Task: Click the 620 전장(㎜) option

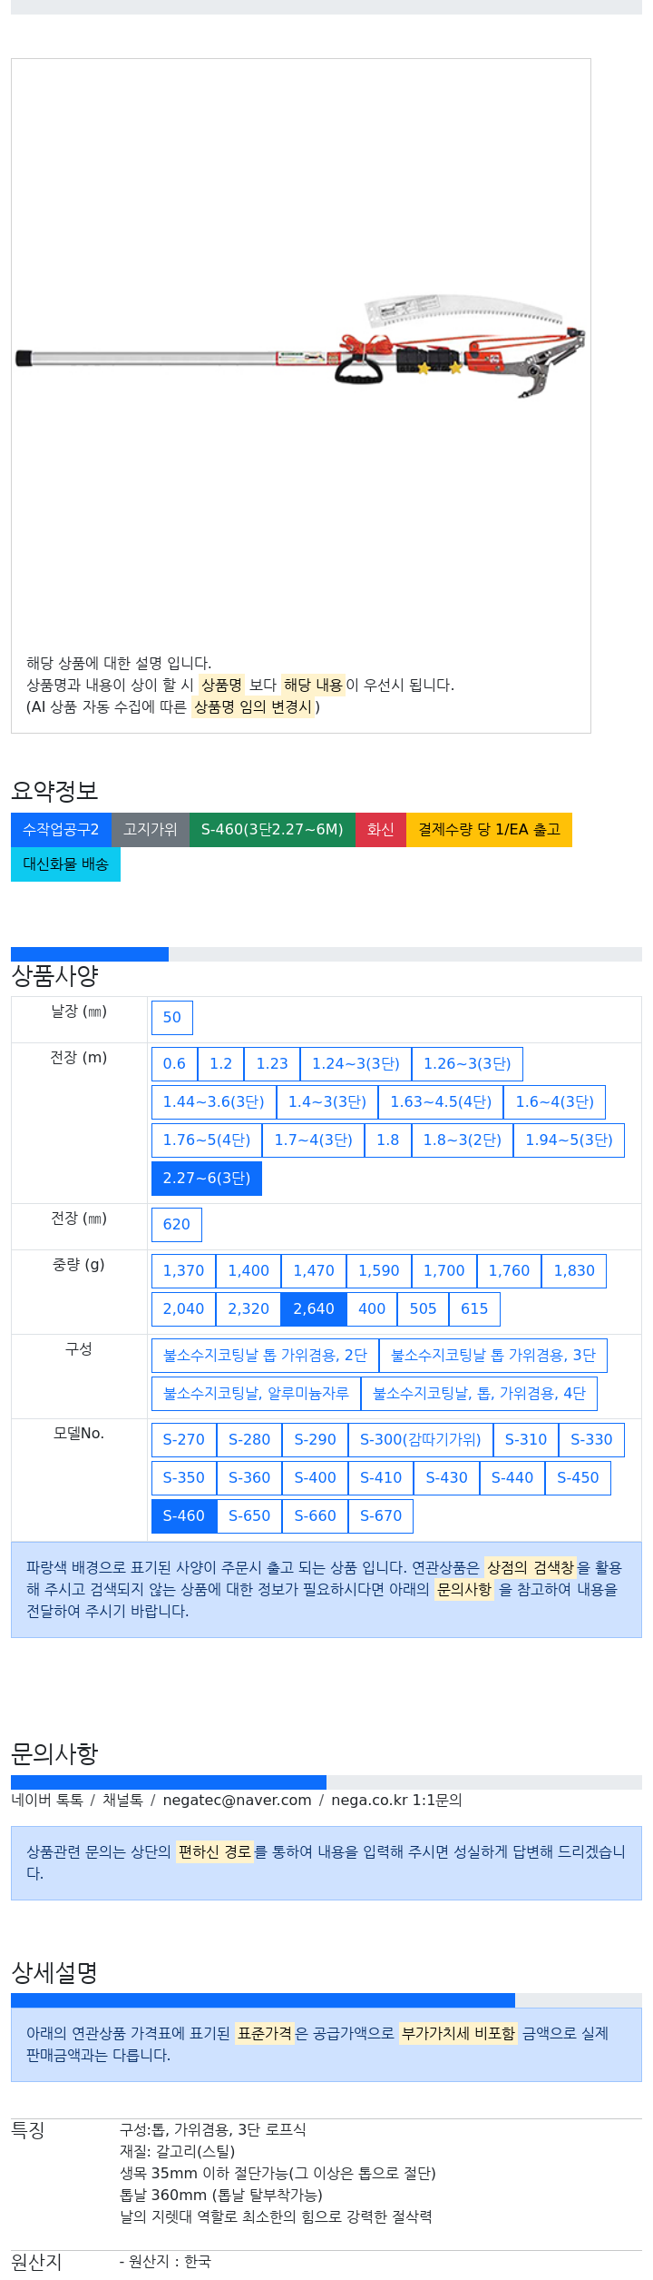Action: tap(177, 1225)
